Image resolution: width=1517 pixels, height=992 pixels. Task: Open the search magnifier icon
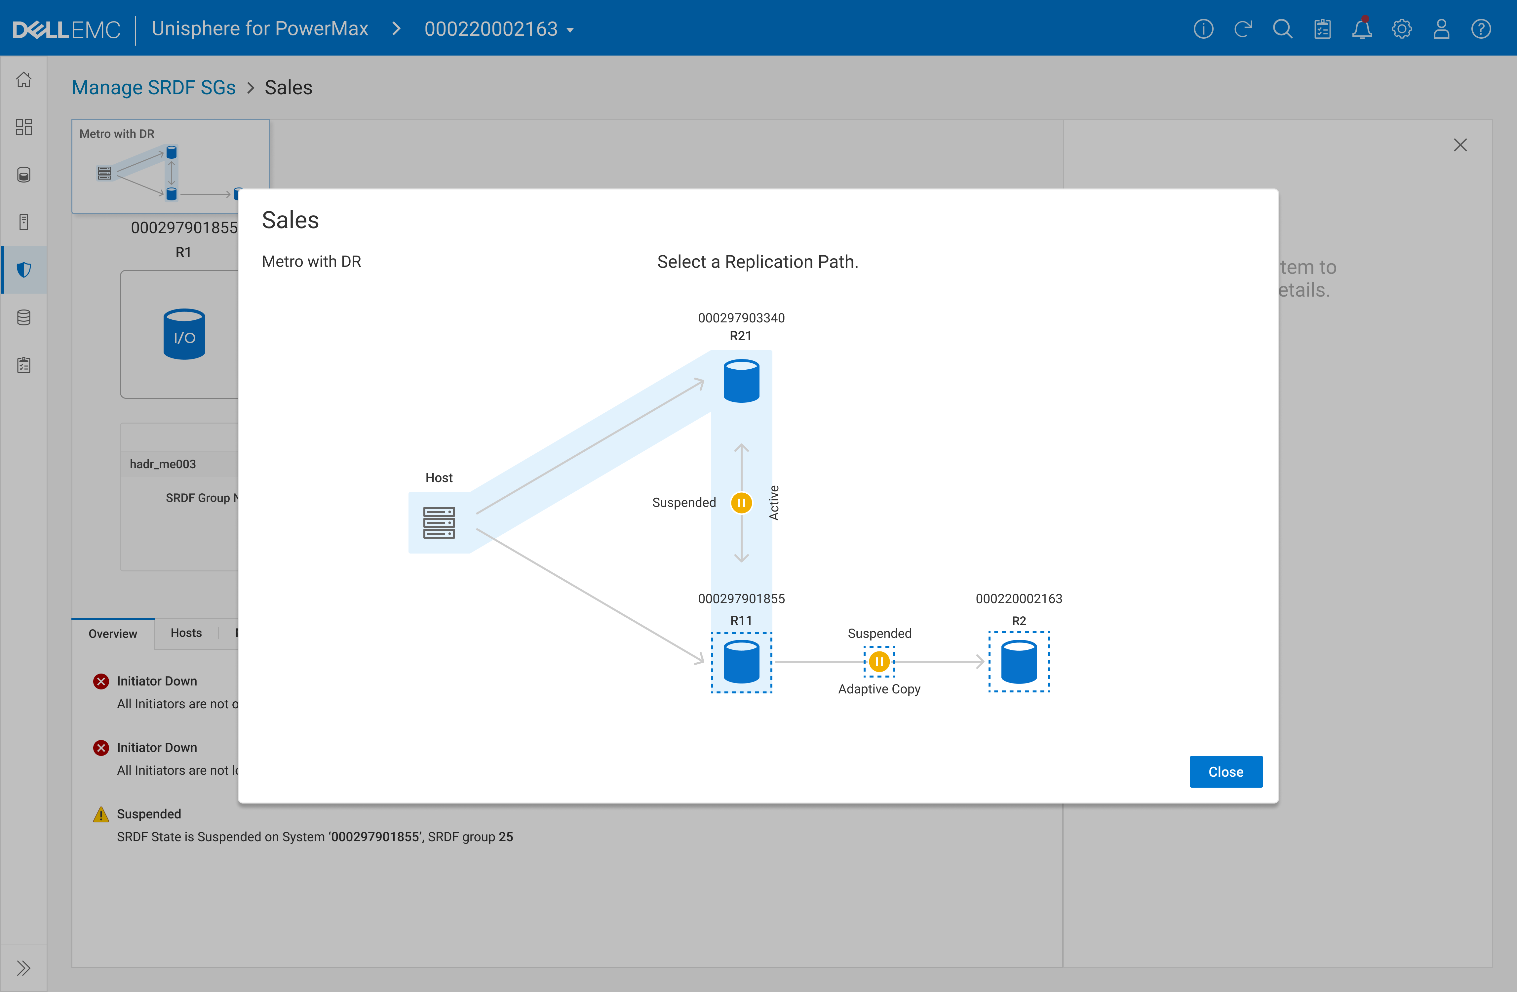coord(1282,29)
